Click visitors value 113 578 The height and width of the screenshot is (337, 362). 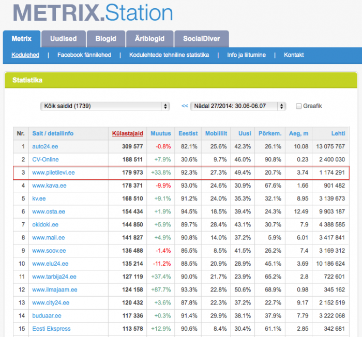click(x=132, y=329)
